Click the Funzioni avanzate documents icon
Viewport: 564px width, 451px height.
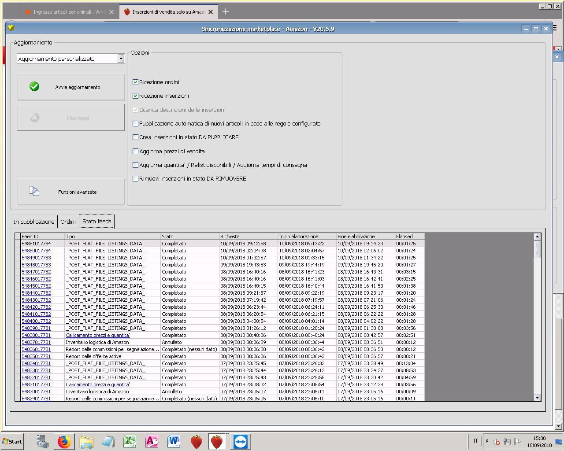[34, 191]
